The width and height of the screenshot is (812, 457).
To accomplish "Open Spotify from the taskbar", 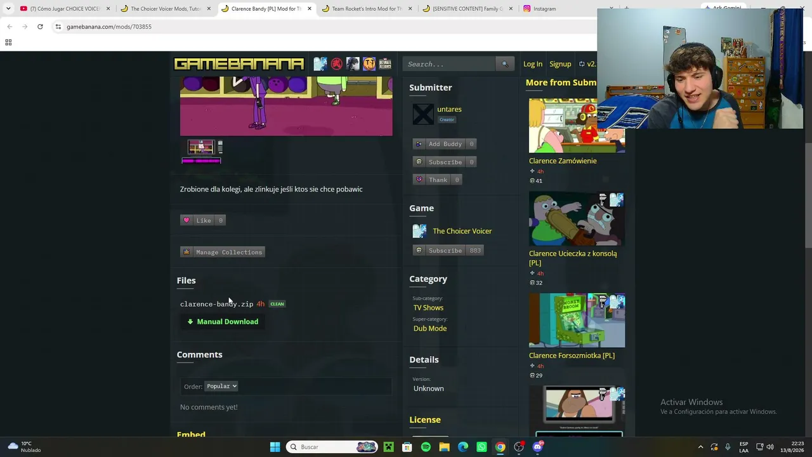I will click(x=426, y=447).
